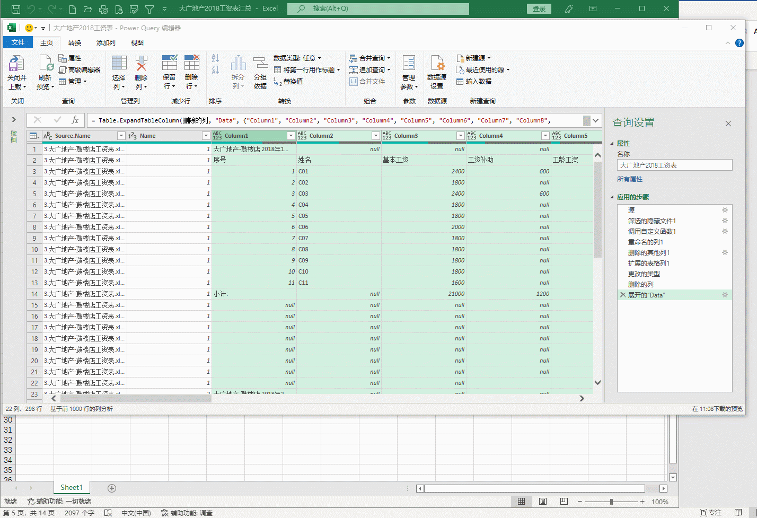
Task: Expand the formula bar with the chevron
Action: pos(596,120)
